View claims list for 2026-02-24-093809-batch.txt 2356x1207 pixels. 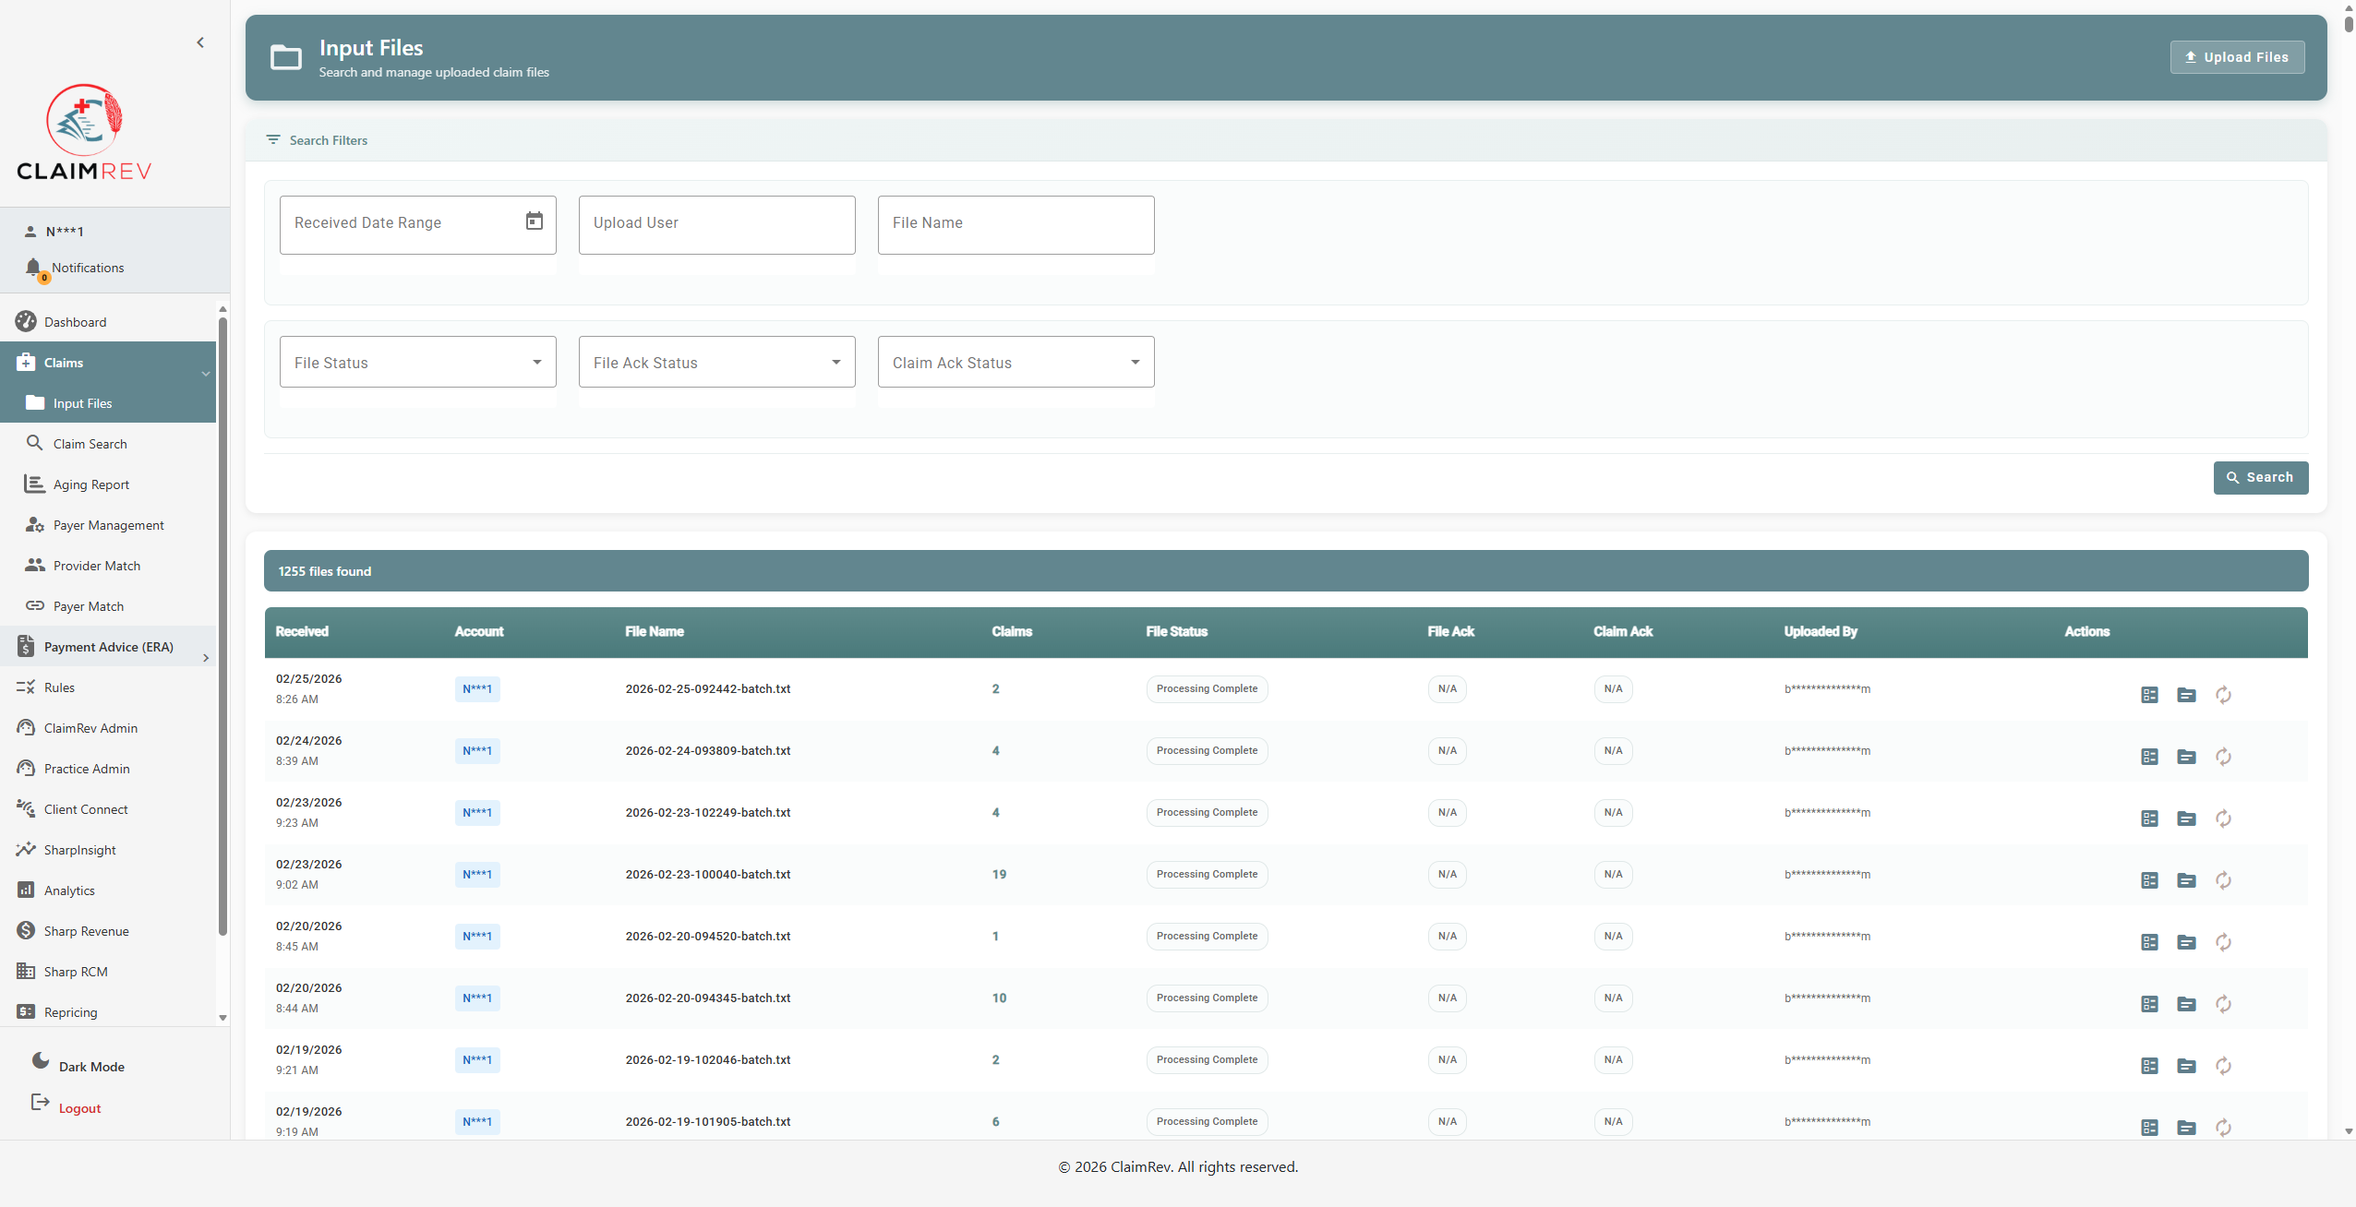2149,757
